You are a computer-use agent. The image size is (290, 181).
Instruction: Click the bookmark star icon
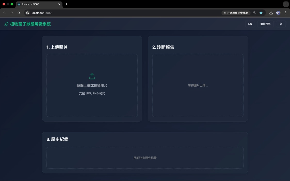261,13
